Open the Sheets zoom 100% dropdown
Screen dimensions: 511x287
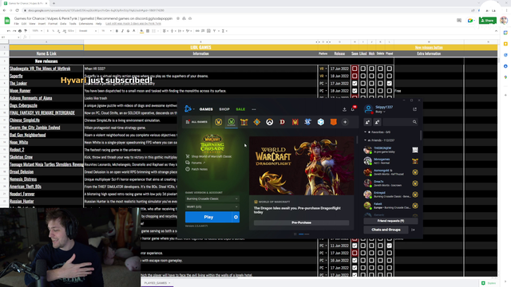pyautogui.click(x=38, y=31)
